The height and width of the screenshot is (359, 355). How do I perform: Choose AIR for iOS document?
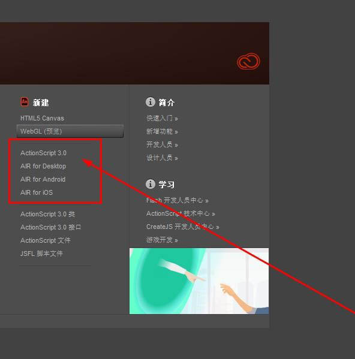[37, 192]
